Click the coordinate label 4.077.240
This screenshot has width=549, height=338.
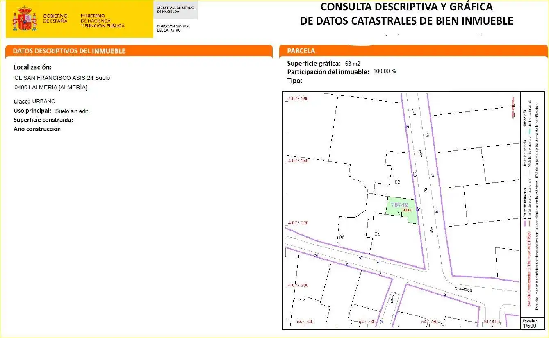point(298,161)
